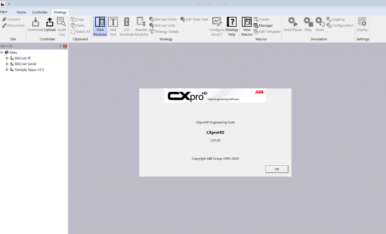Open Strategy Help
Image resolution: width=386 pixels, height=234 pixels.
point(232,27)
